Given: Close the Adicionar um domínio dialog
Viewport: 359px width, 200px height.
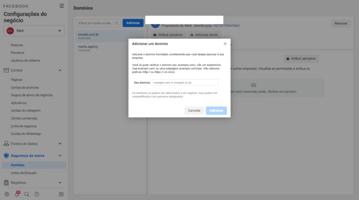Looking at the screenshot, I should tap(225, 44).
